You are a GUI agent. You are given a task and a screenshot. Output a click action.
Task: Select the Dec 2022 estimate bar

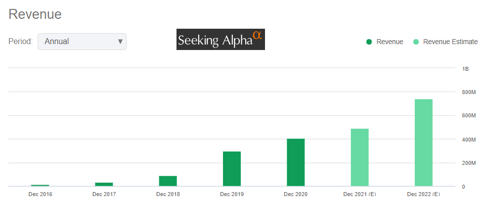point(424,143)
